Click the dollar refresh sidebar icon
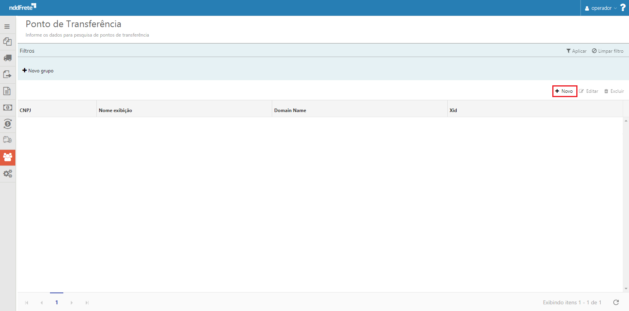 (x=7, y=124)
